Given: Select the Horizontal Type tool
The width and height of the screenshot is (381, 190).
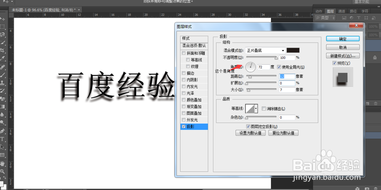Looking at the screenshot, I should 2,139.
